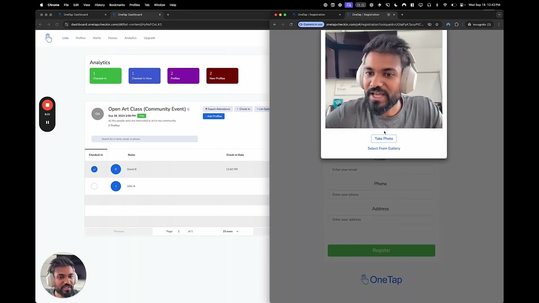Open the Upgrade nav item

pyautogui.click(x=149, y=38)
